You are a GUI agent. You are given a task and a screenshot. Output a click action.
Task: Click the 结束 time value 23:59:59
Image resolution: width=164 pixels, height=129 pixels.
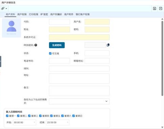(x=52, y=122)
